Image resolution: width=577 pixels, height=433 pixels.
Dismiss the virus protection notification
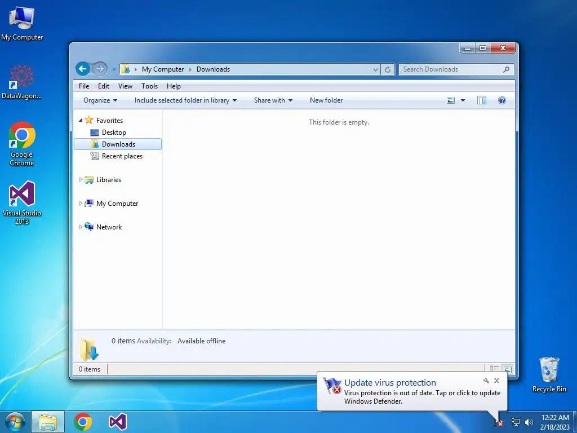point(497,381)
